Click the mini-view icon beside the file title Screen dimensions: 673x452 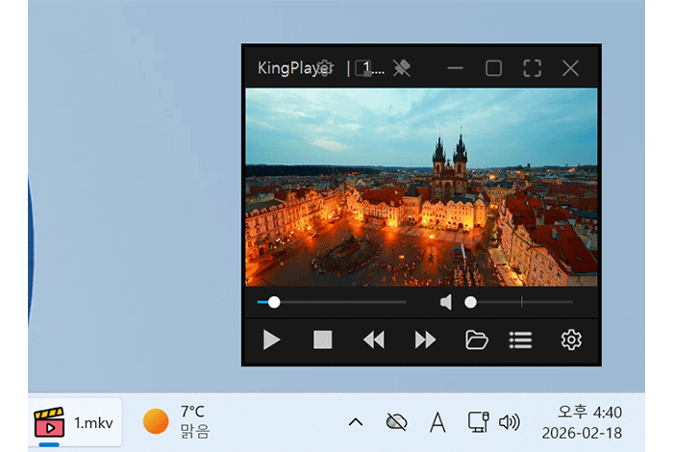tap(363, 68)
